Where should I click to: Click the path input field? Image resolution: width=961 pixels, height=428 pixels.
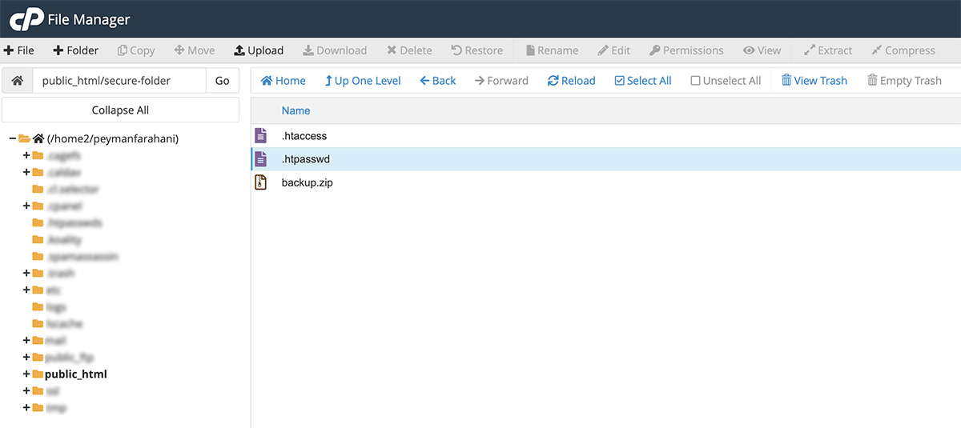[x=119, y=81]
